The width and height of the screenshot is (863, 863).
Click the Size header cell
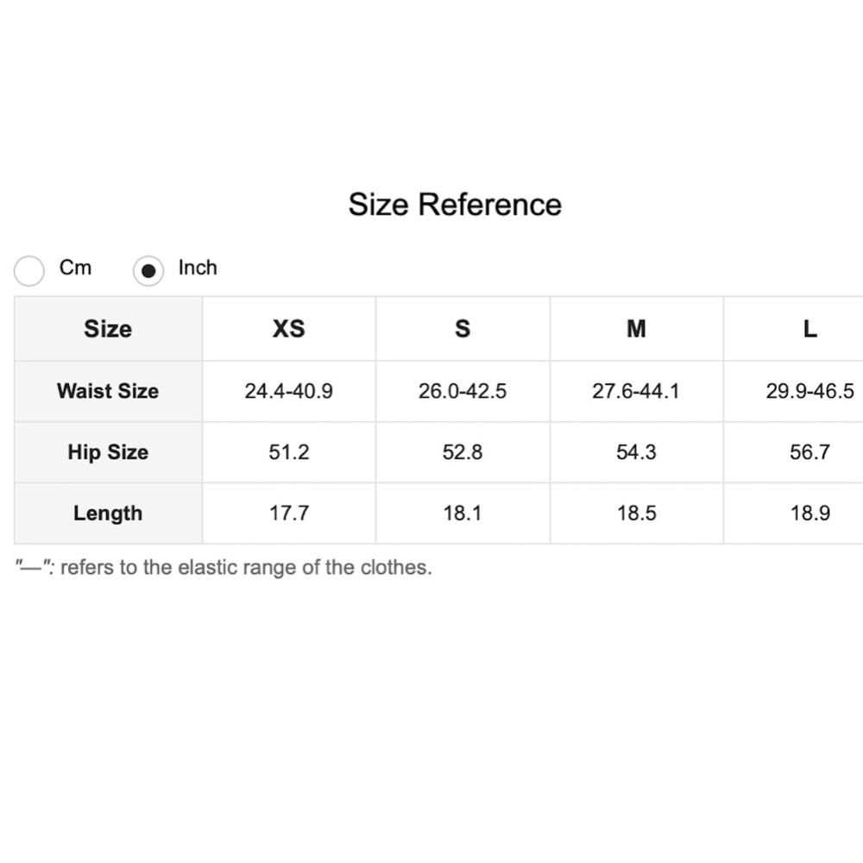pos(108,329)
